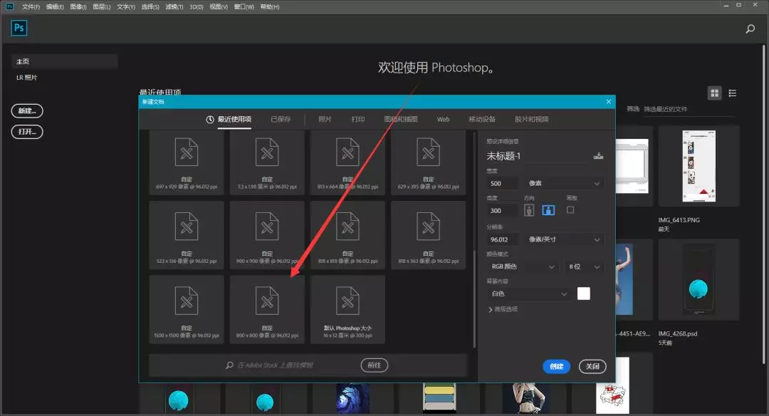769x416 pixels.
Task: Click the Adobe Stock search magnifier icon
Action: [x=229, y=365]
